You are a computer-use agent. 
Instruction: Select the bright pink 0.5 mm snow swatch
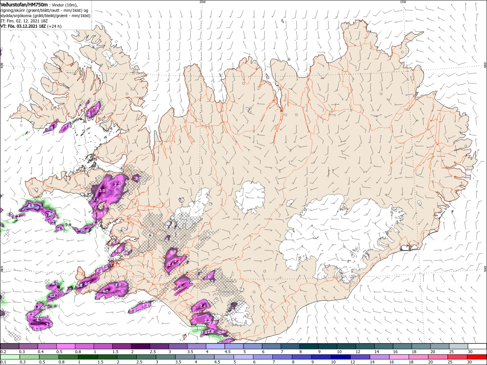[x=66, y=346]
